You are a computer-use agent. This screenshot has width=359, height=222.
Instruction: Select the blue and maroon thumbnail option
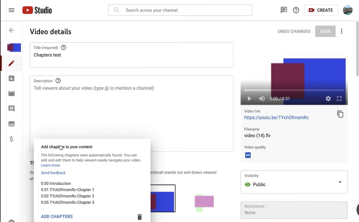point(163,198)
